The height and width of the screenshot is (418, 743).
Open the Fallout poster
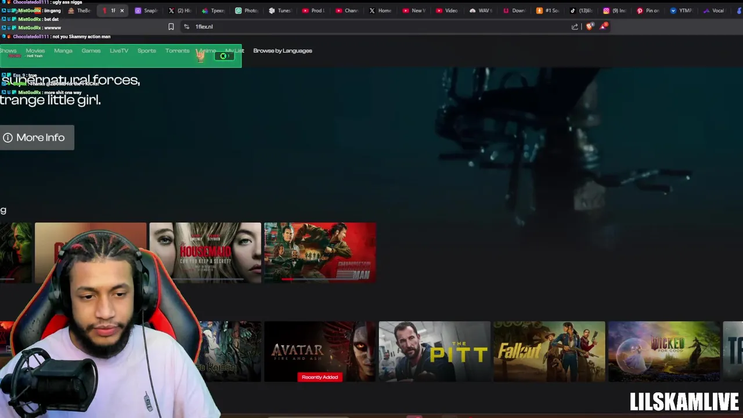(x=549, y=351)
